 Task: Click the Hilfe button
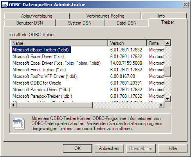tap(173, 148)
